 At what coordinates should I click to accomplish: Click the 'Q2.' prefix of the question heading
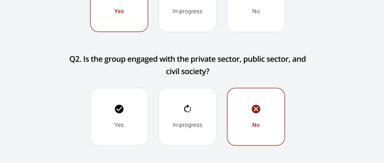pos(76,59)
